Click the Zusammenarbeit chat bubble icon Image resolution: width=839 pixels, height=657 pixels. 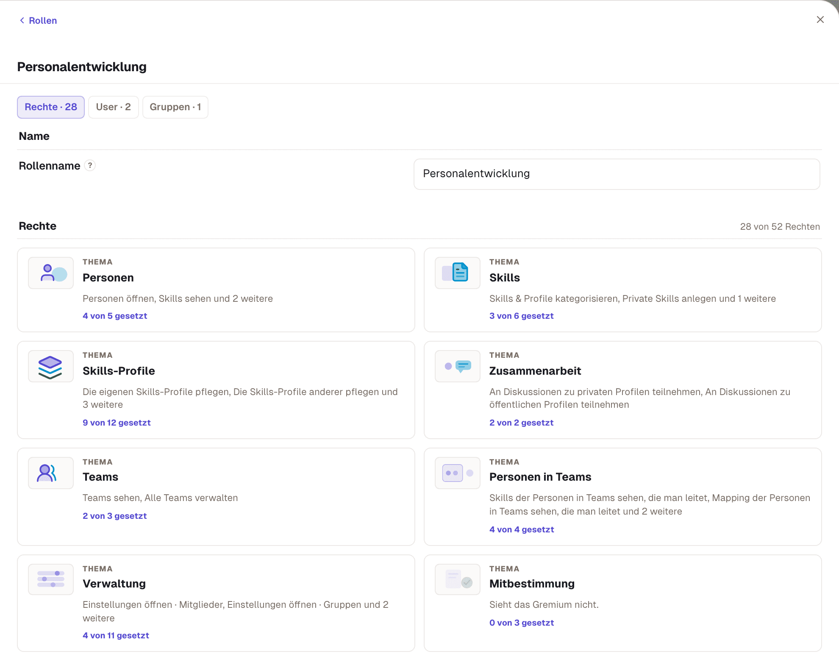coord(458,366)
